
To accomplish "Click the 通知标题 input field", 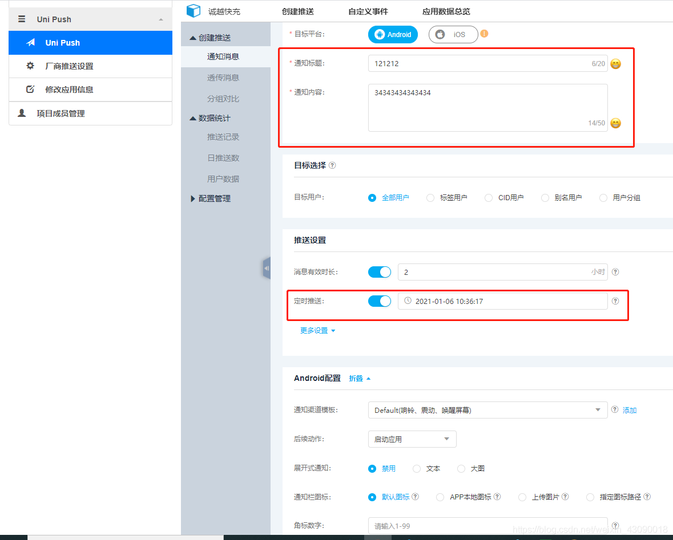I will [x=487, y=63].
